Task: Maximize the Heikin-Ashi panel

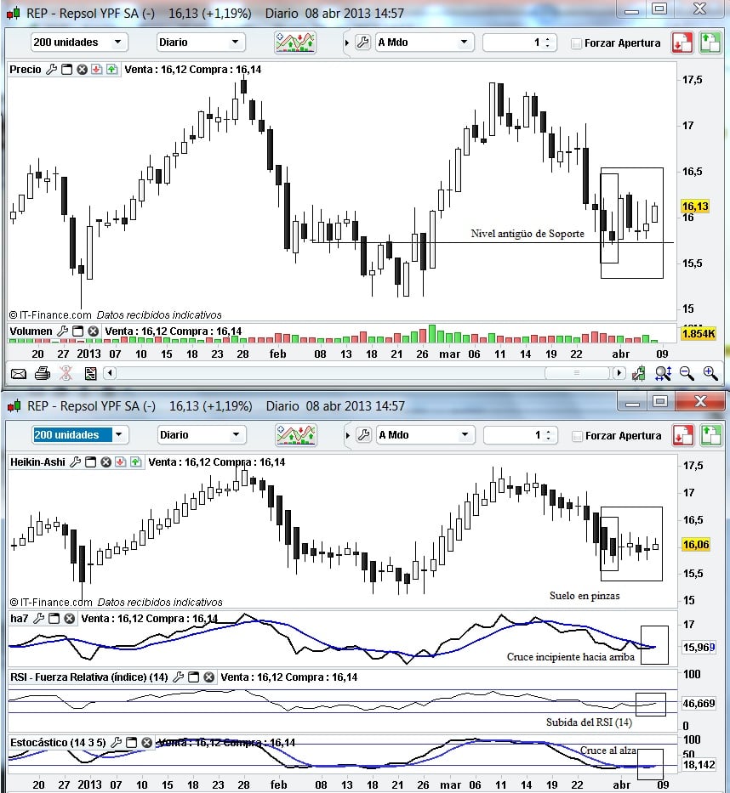Action: [91, 462]
